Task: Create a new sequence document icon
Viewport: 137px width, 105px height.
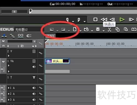Action: click(x=75, y=29)
